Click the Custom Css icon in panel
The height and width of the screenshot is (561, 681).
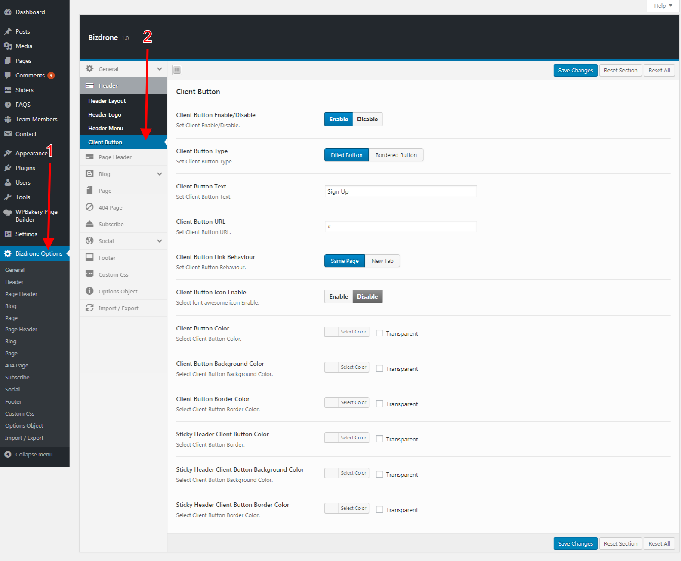tap(89, 274)
